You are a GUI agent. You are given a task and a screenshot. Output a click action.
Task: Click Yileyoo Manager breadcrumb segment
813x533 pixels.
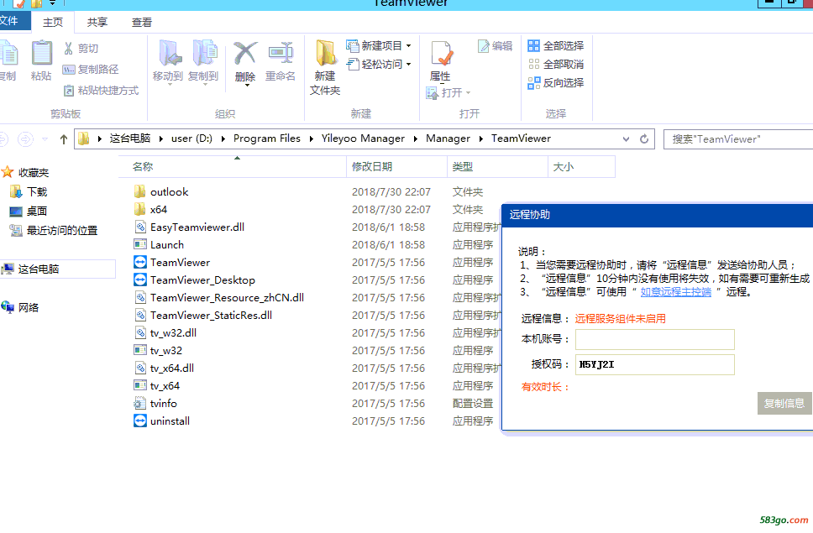[363, 138]
